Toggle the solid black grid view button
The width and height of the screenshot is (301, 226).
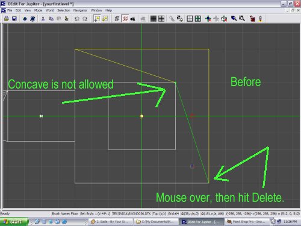tap(154, 19)
